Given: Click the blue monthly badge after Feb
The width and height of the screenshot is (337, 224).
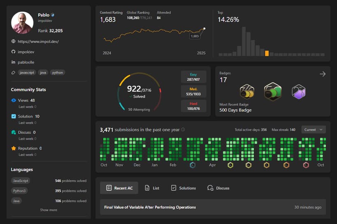Looking at the screenshot, I should [193, 165].
